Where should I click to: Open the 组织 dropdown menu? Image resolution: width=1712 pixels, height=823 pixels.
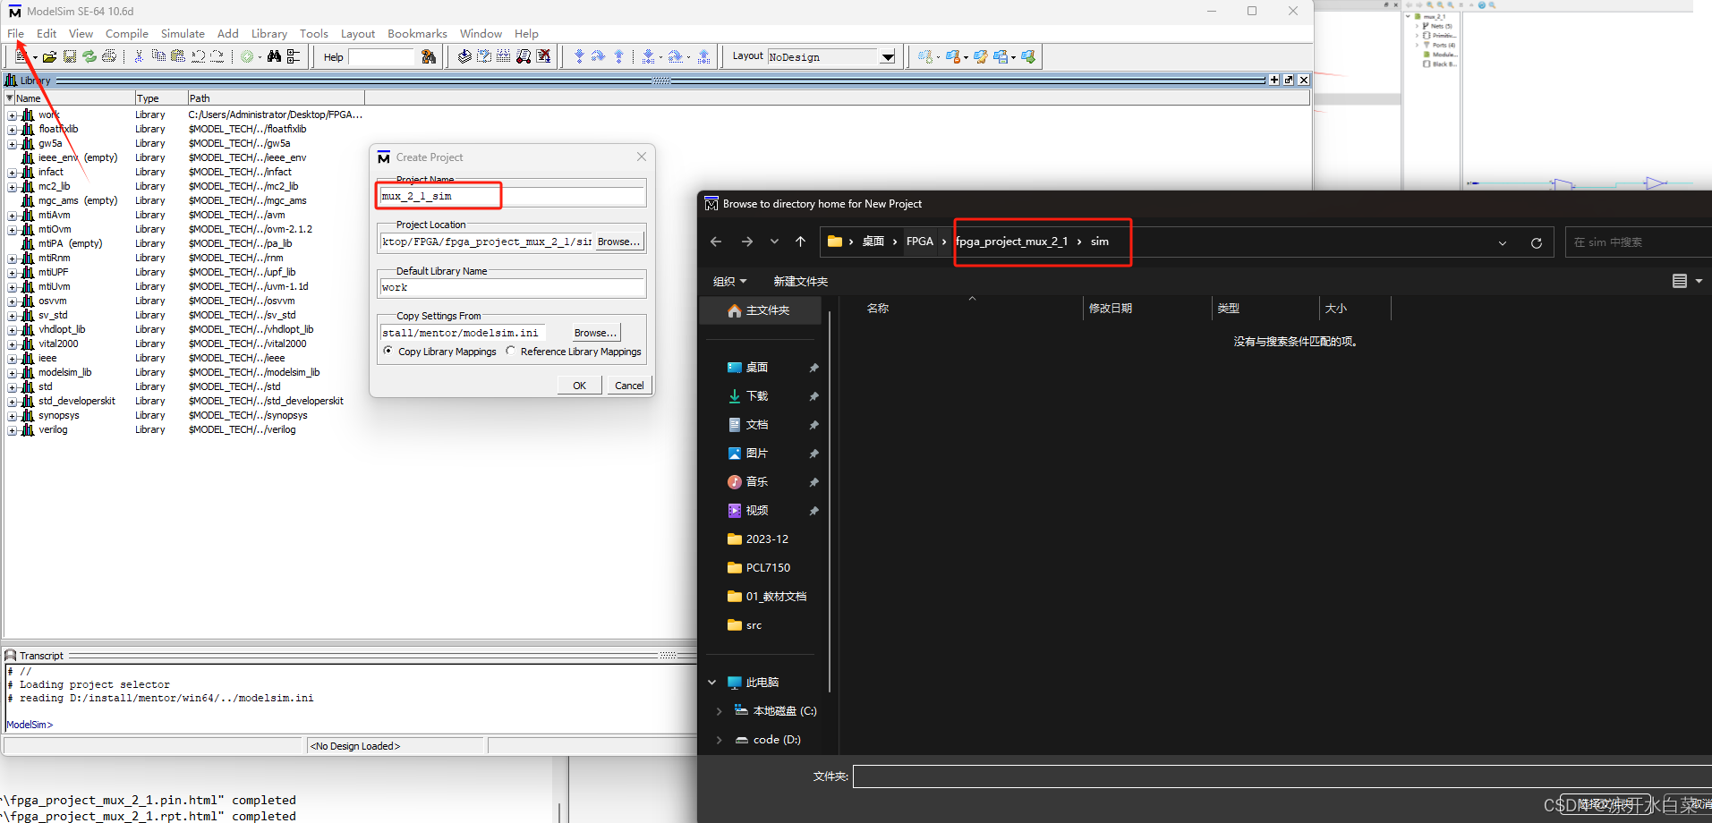click(x=729, y=281)
